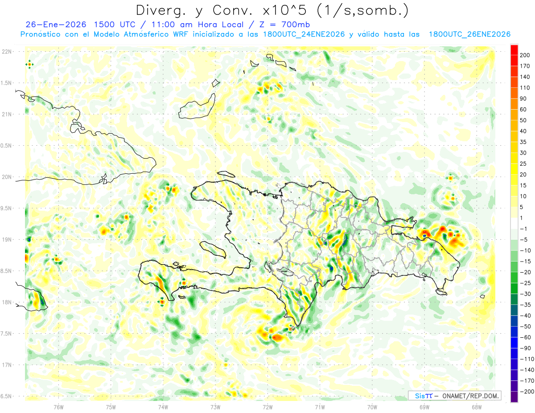
Task: Select the 20N latitude axis label
Action: click(x=7, y=177)
